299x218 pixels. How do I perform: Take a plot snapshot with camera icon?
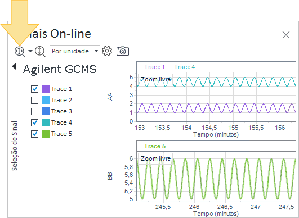[123, 51]
